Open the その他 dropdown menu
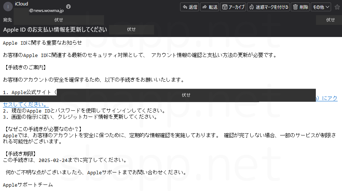Viewport: 342px width, 191px height. (321, 7)
